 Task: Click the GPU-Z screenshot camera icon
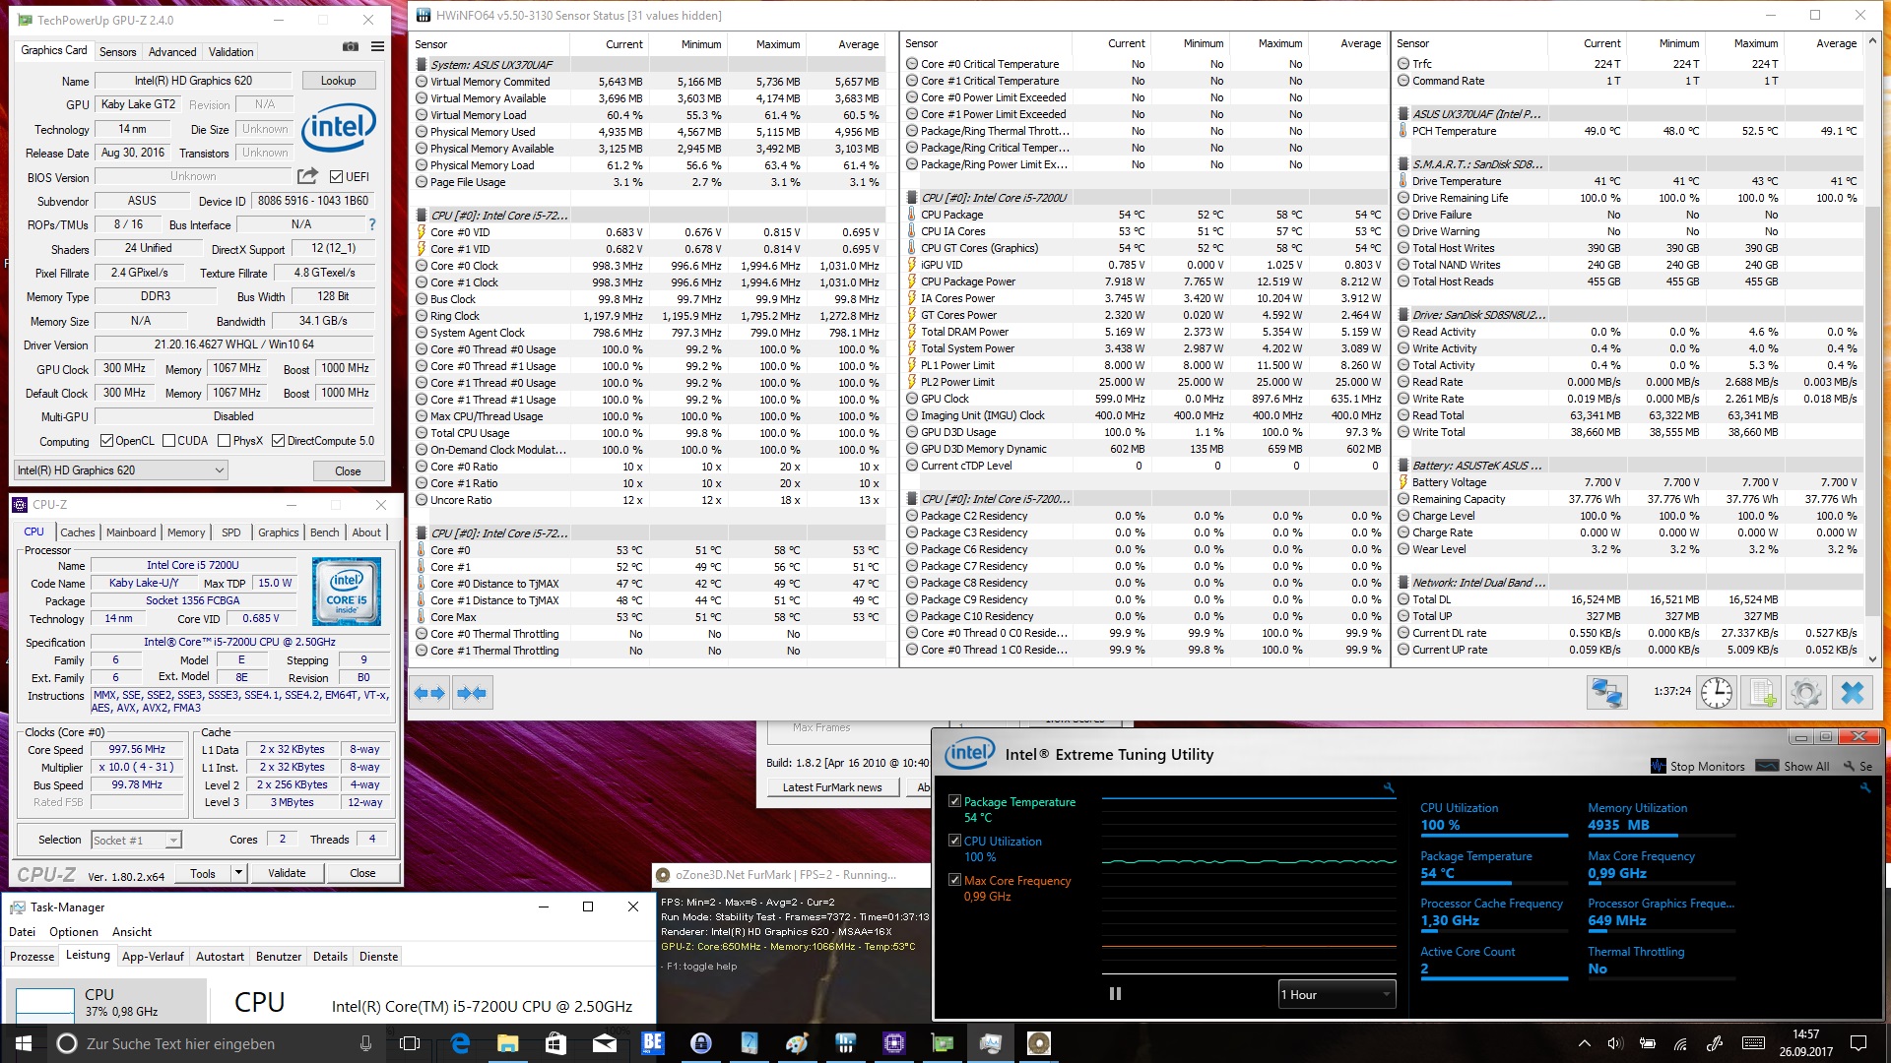(x=350, y=46)
